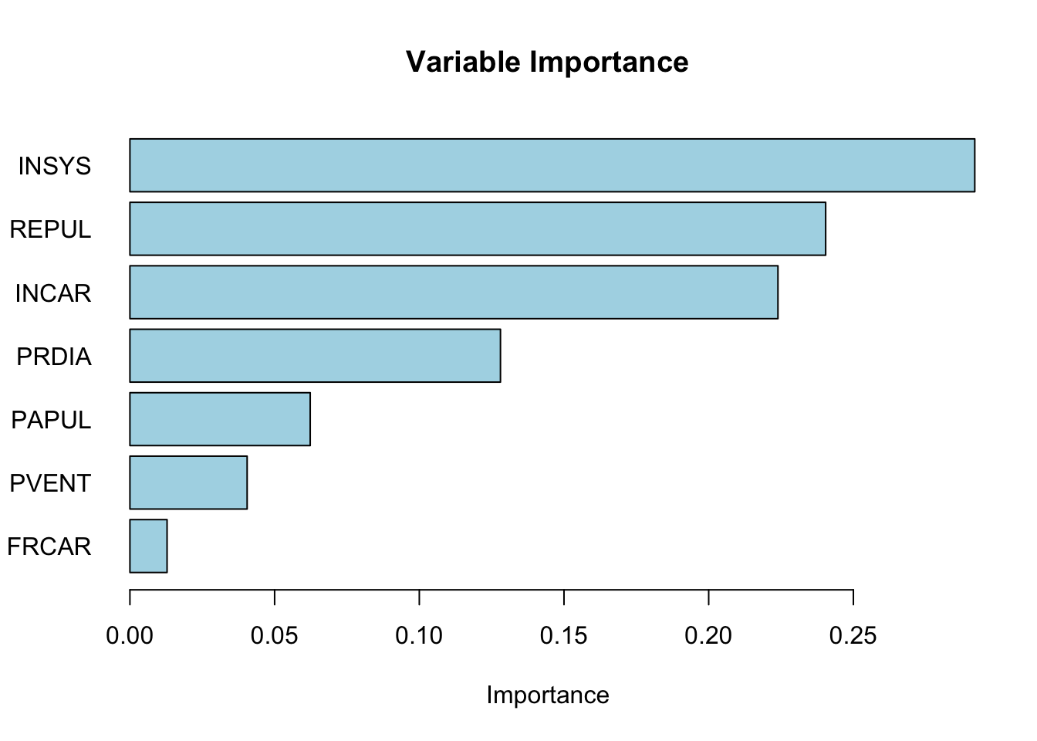Select the FRCAR variable label
Viewport: 1037px width, 741px height.
point(49,546)
